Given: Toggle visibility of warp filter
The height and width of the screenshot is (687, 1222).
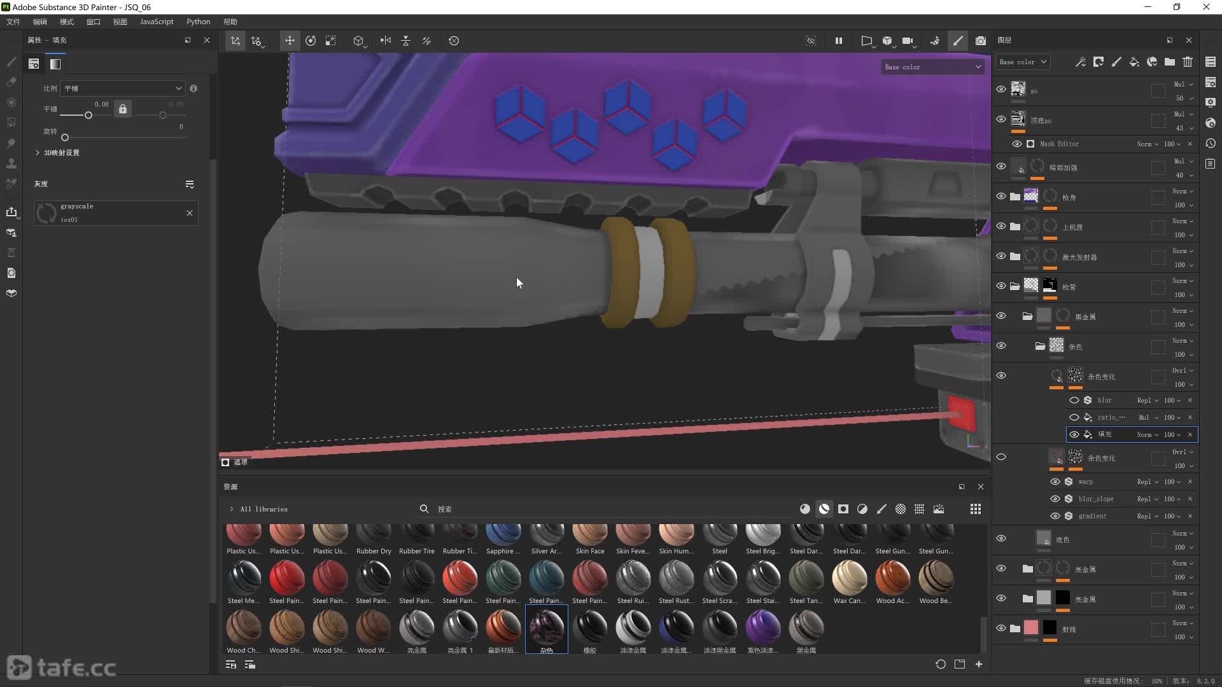Looking at the screenshot, I should tap(1055, 482).
